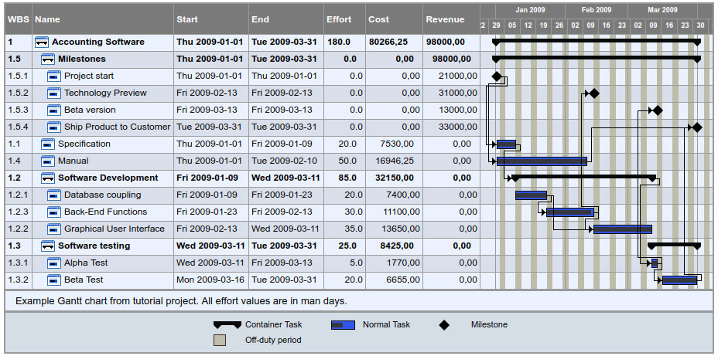Click the Jan 2009 month header

(x=530, y=10)
